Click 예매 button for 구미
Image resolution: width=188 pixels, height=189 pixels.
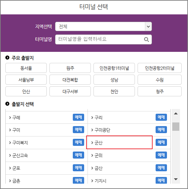(x=78, y=129)
